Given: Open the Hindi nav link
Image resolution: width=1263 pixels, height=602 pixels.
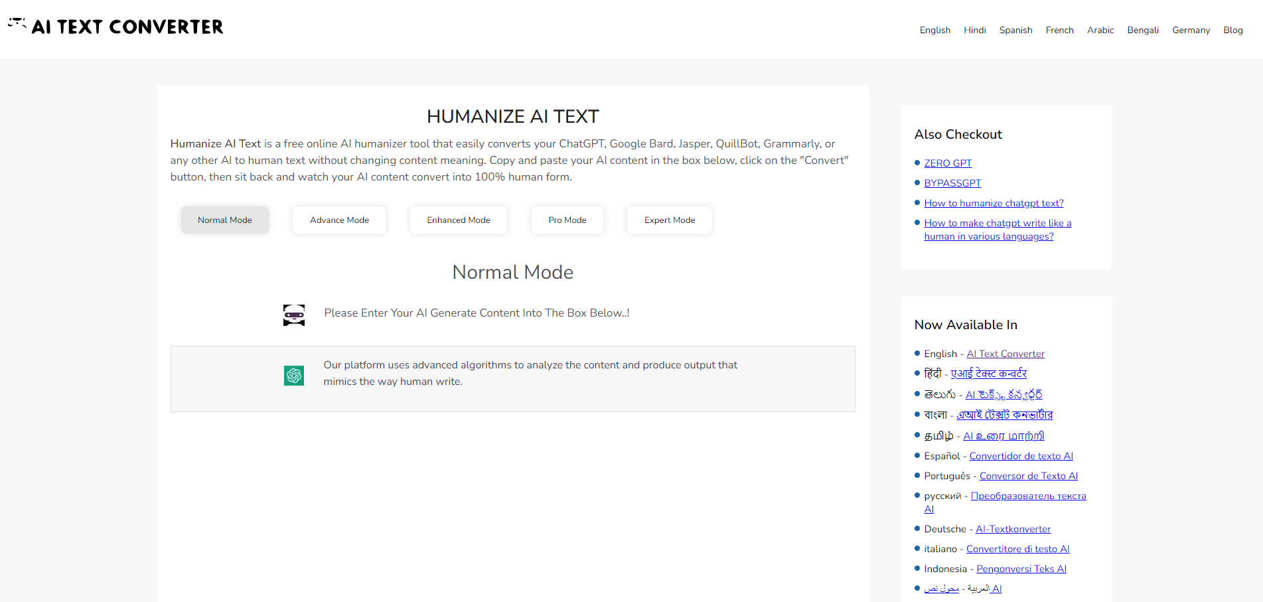Looking at the screenshot, I should point(975,30).
